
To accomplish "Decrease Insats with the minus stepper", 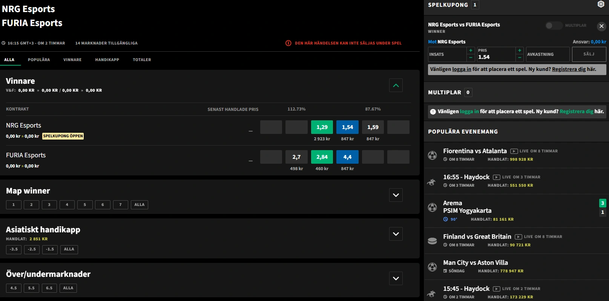I will (471, 58).
